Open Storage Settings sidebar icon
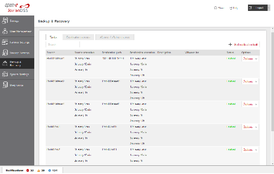Image resolution: width=274 pixels, height=174 pixels. click(5, 53)
